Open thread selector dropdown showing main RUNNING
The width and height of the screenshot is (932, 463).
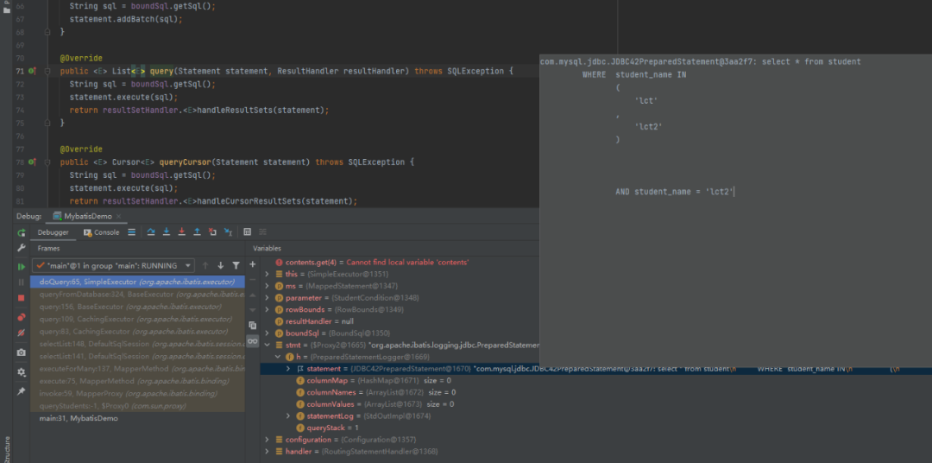point(114,265)
